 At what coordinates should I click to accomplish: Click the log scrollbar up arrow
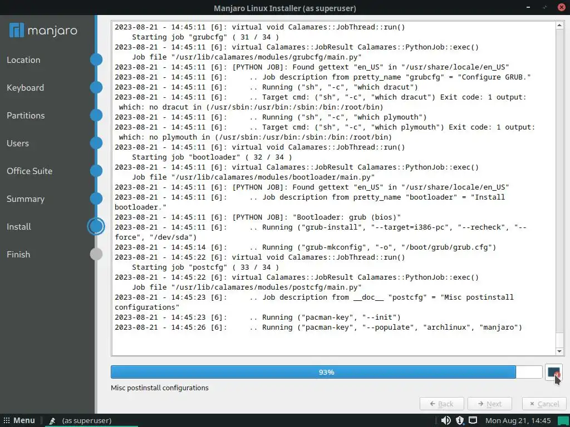[559, 26]
